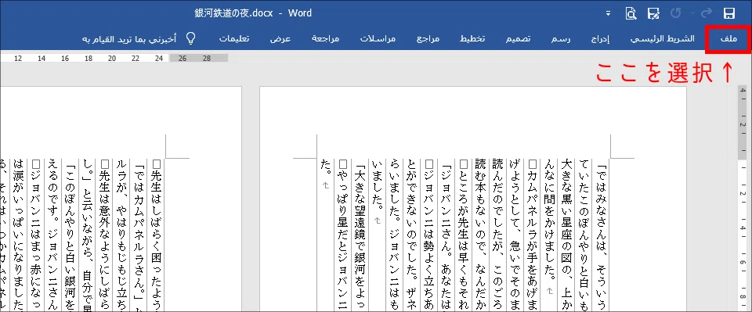Open the تخطيط (Layout) tab
This screenshot has height=312, width=752.
[472, 39]
